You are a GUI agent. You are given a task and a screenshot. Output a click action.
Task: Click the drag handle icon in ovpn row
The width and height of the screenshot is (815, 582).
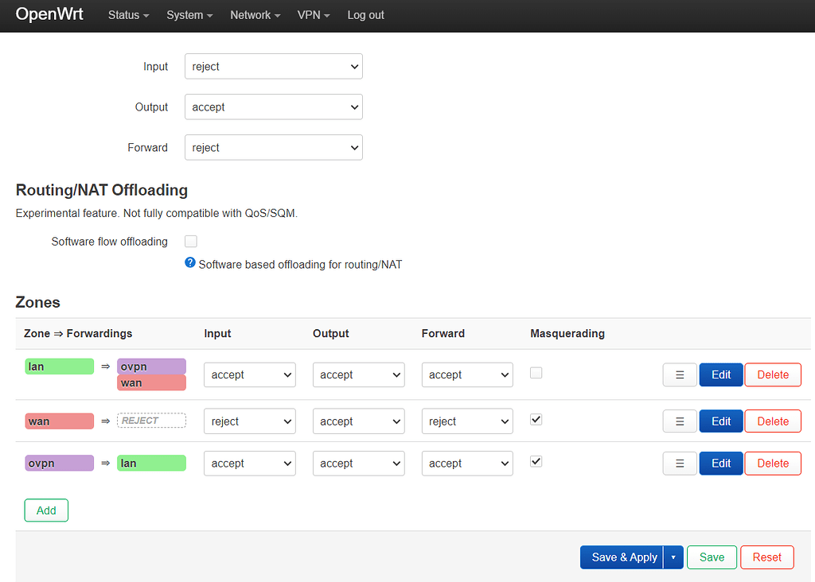coord(680,464)
